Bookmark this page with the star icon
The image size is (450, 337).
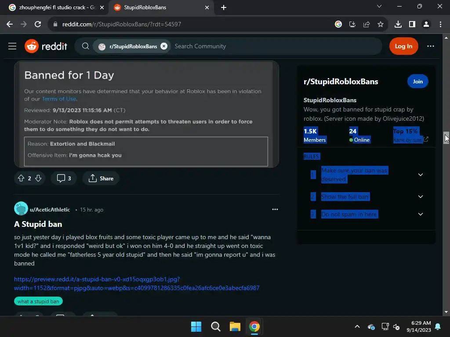click(381, 25)
